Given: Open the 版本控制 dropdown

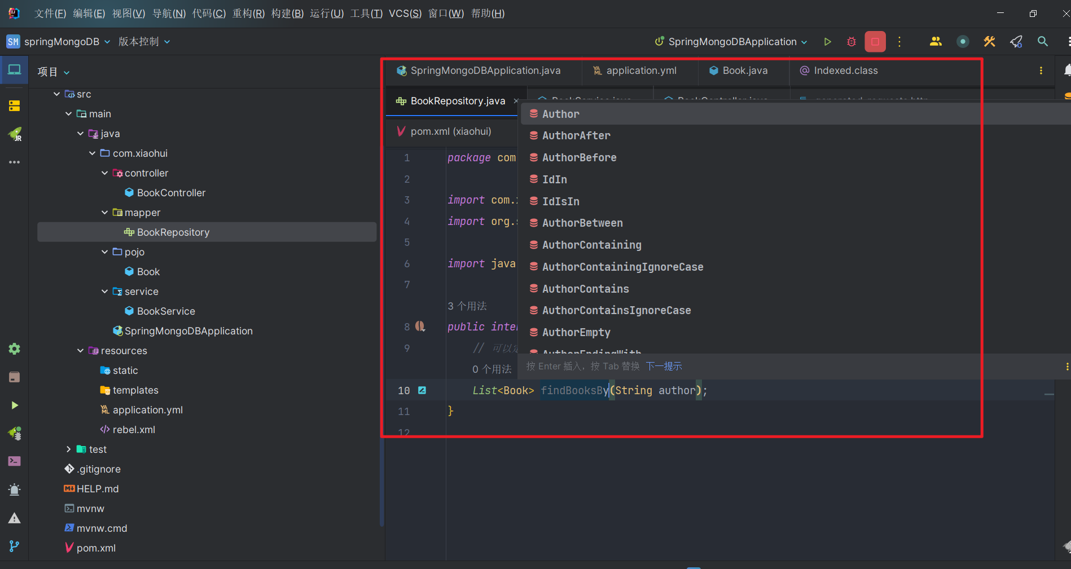Looking at the screenshot, I should 144,42.
